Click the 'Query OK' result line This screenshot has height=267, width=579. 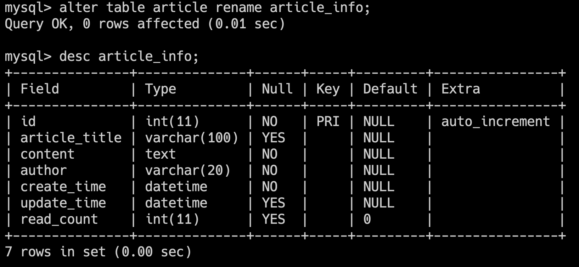(145, 24)
